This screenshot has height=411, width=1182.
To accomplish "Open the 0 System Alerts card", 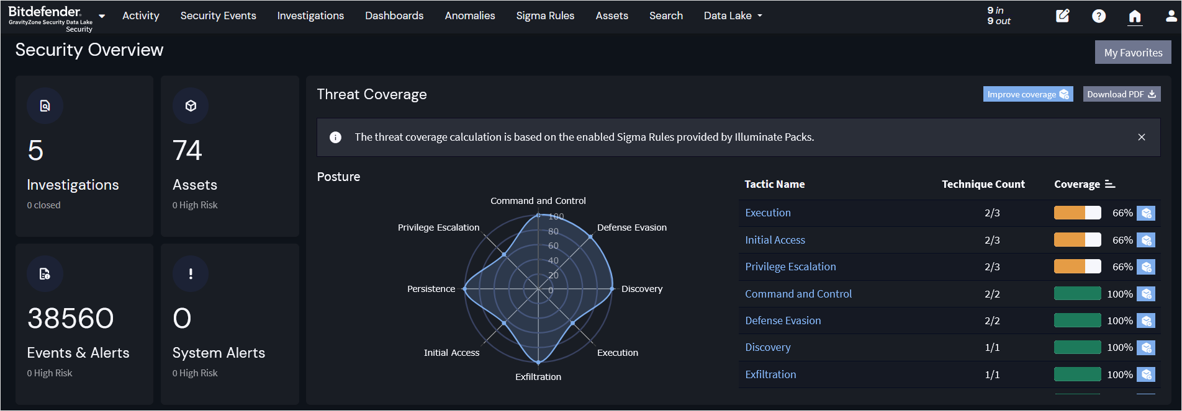I will pos(230,324).
